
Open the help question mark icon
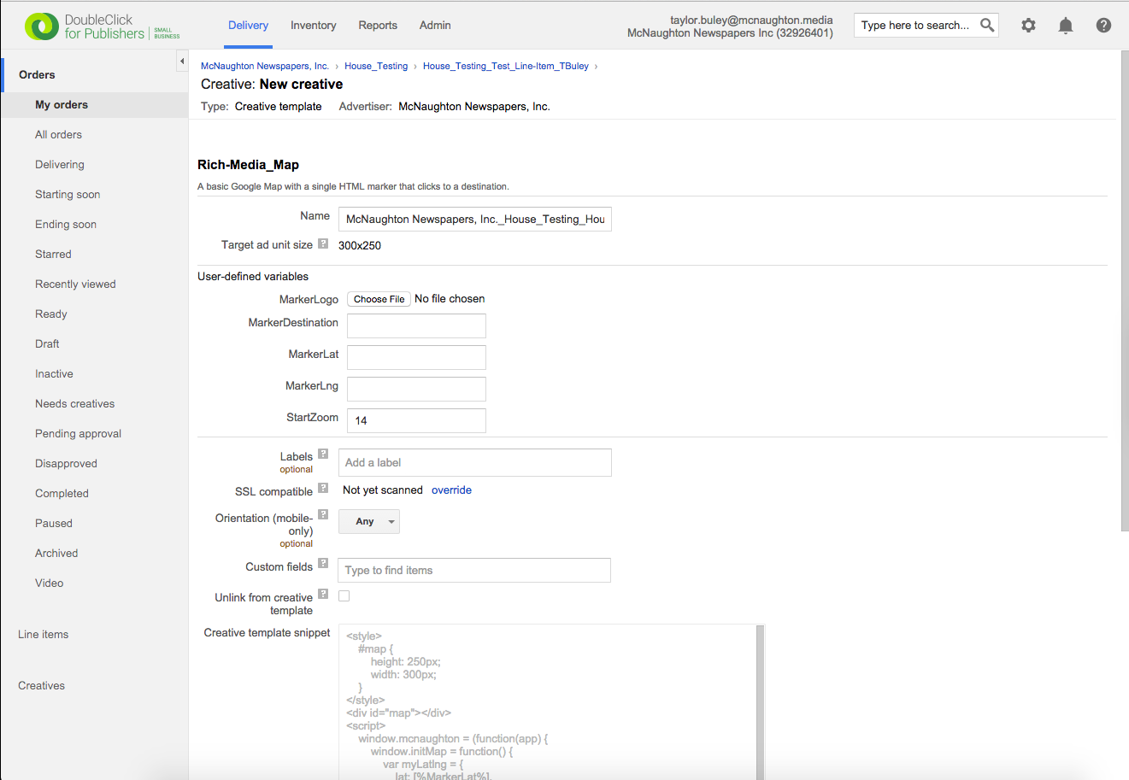pyautogui.click(x=1103, y=26)
